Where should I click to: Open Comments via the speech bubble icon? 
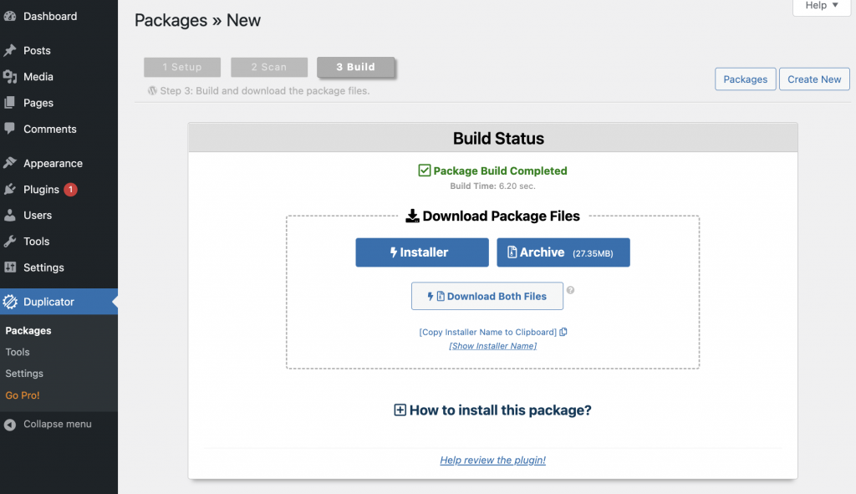pos(12,130)
